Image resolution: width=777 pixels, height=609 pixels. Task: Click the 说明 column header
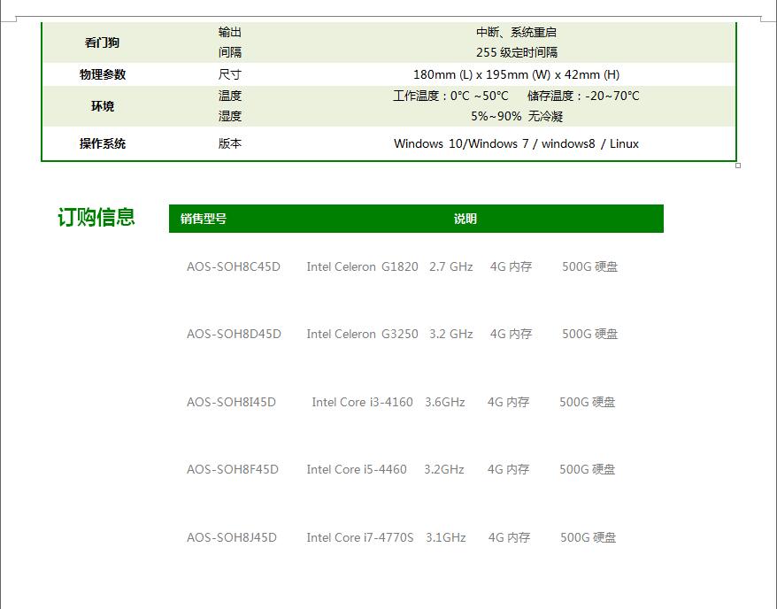coord(465,219)
